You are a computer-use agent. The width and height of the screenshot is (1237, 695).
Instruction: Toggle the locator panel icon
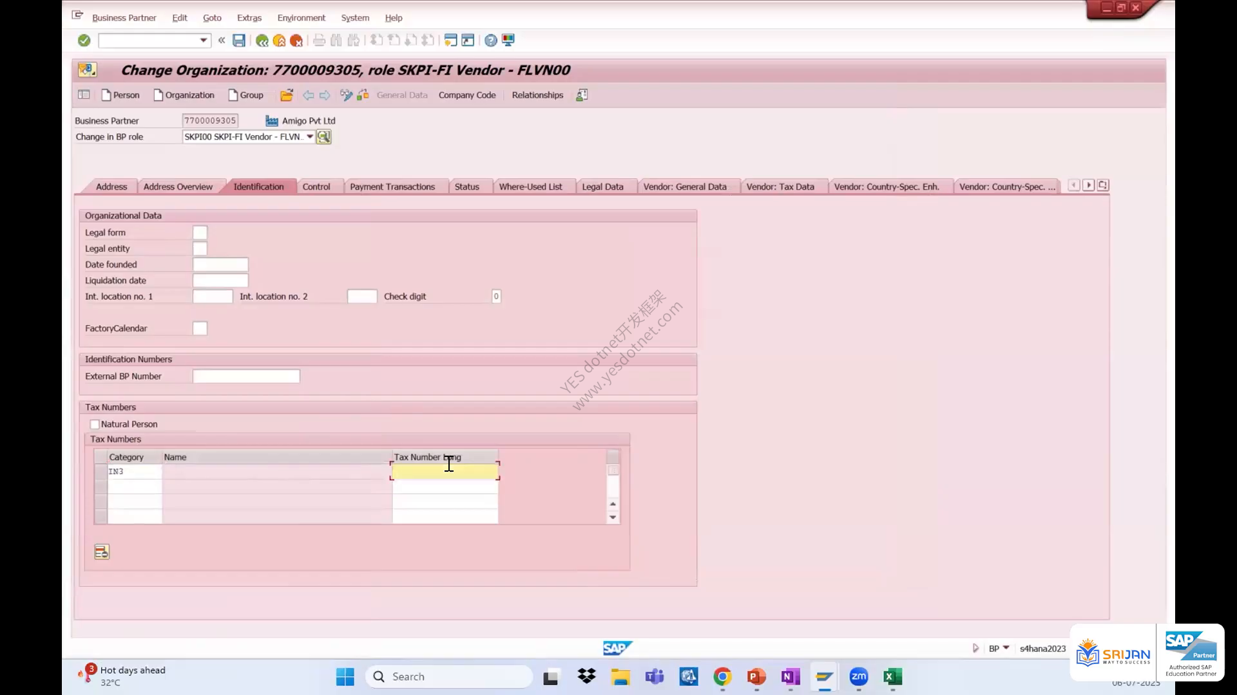[84, 95]
